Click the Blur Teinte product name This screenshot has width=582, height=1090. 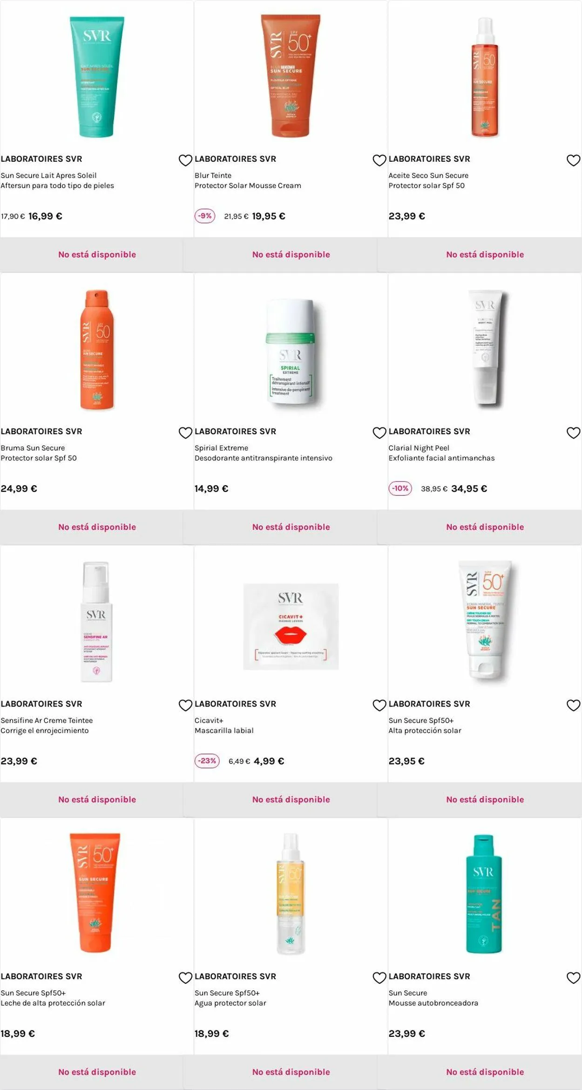click(x=213, y=175)
